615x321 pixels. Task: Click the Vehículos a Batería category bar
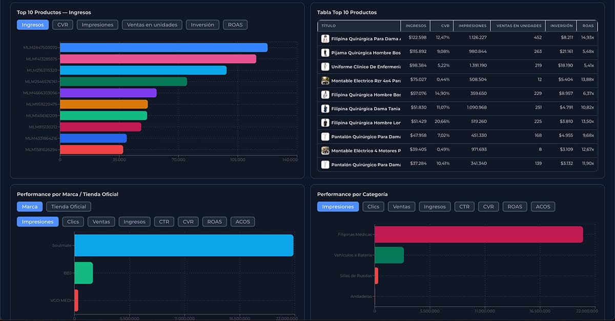(389, 255)
